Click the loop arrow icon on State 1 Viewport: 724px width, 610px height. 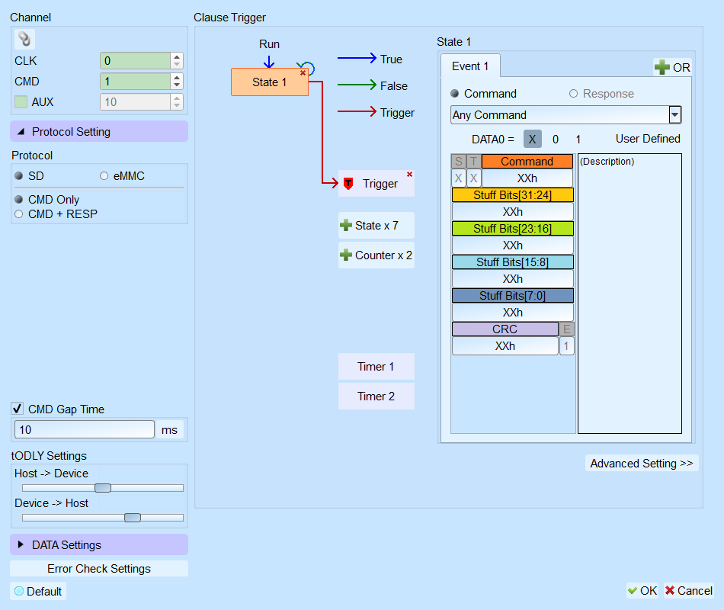(307, 67)
